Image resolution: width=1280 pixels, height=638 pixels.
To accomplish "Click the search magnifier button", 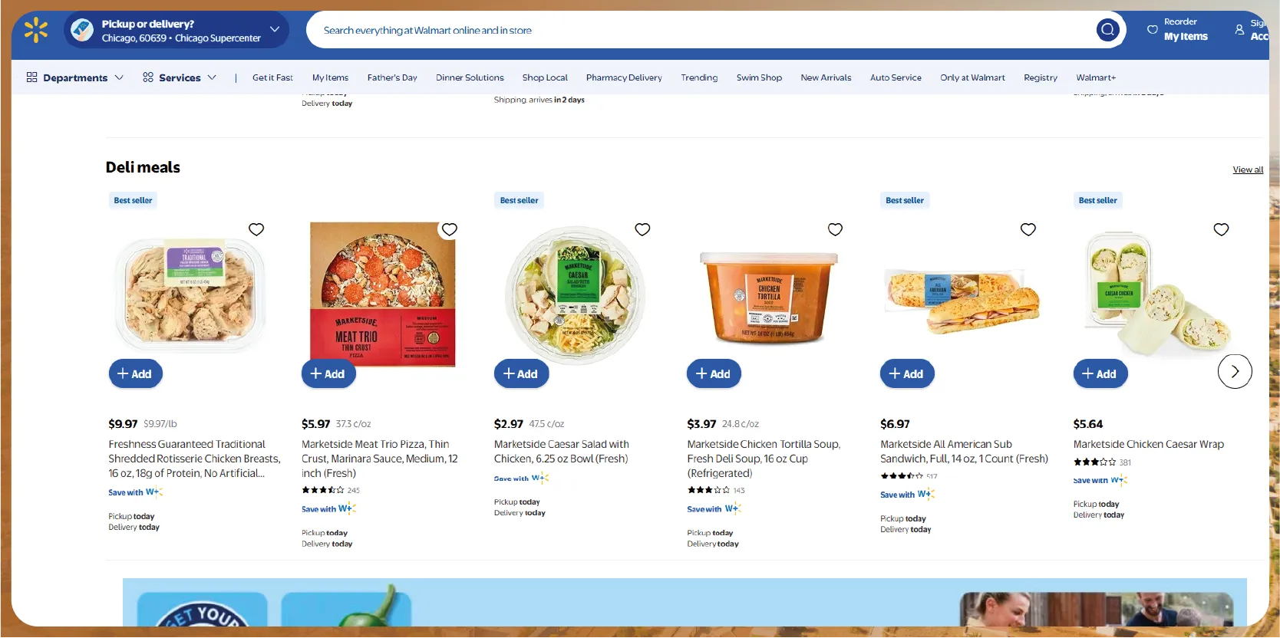I will [x=1107, y=30].
